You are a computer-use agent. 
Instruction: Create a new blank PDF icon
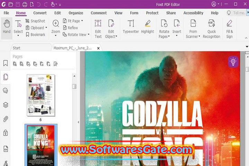[32, 4]
